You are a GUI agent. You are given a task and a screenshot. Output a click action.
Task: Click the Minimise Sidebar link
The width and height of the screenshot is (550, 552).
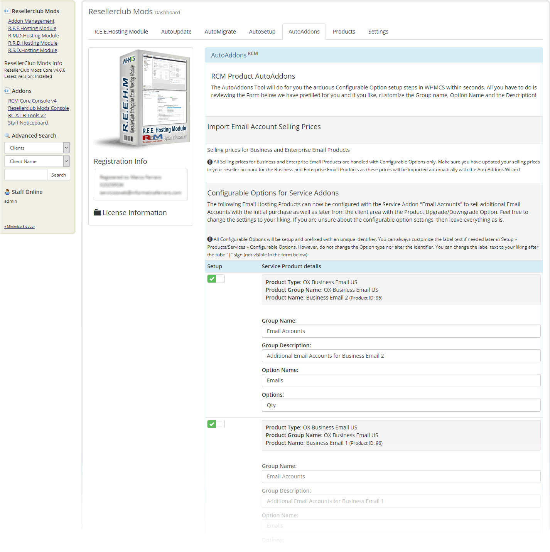pyautogui.click(x=20, y=227)
